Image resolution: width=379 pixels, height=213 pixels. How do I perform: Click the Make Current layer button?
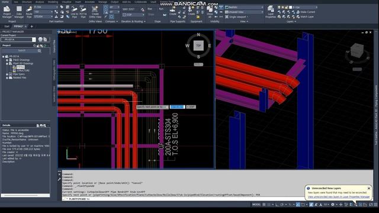point(306,12)
